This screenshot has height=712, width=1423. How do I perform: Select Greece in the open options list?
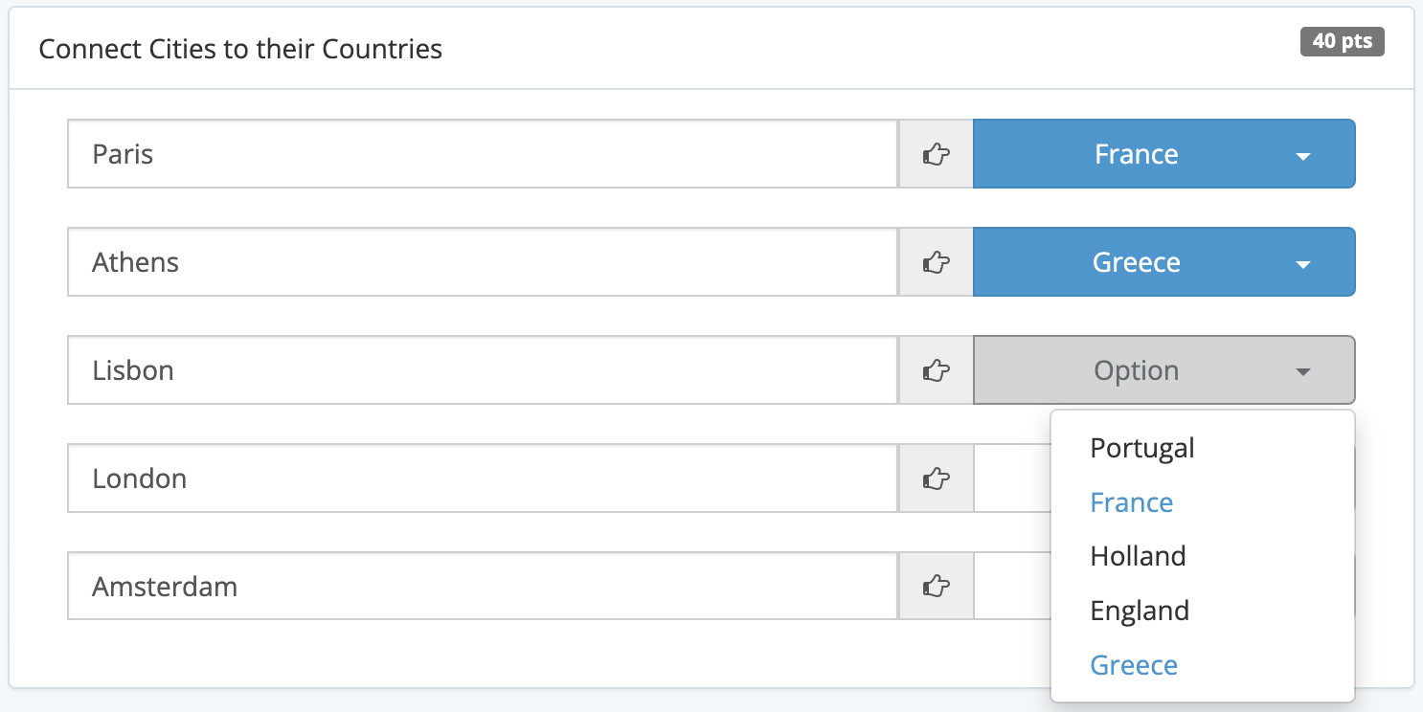click(x=1134, y=665)
